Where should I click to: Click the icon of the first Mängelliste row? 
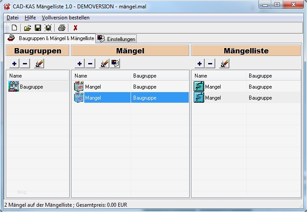(199, 86)
